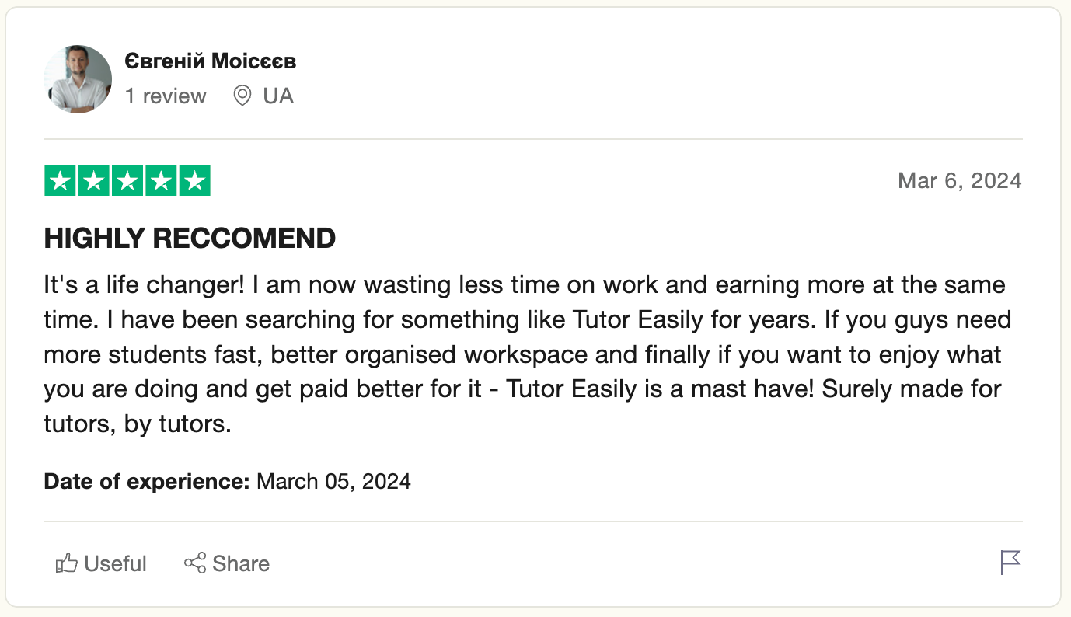1071x617 pixels.
Task: Report the review using the flag icon
Action: [x=1010, y=562]
